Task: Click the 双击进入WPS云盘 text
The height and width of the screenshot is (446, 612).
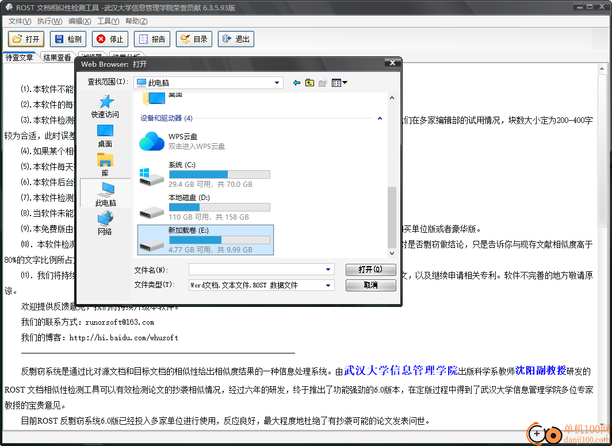Action: (197, 147)
